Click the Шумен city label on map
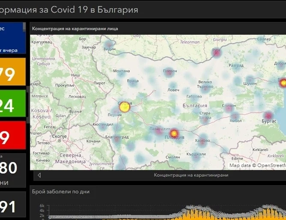286x220 pixels. tap(250, 83)
